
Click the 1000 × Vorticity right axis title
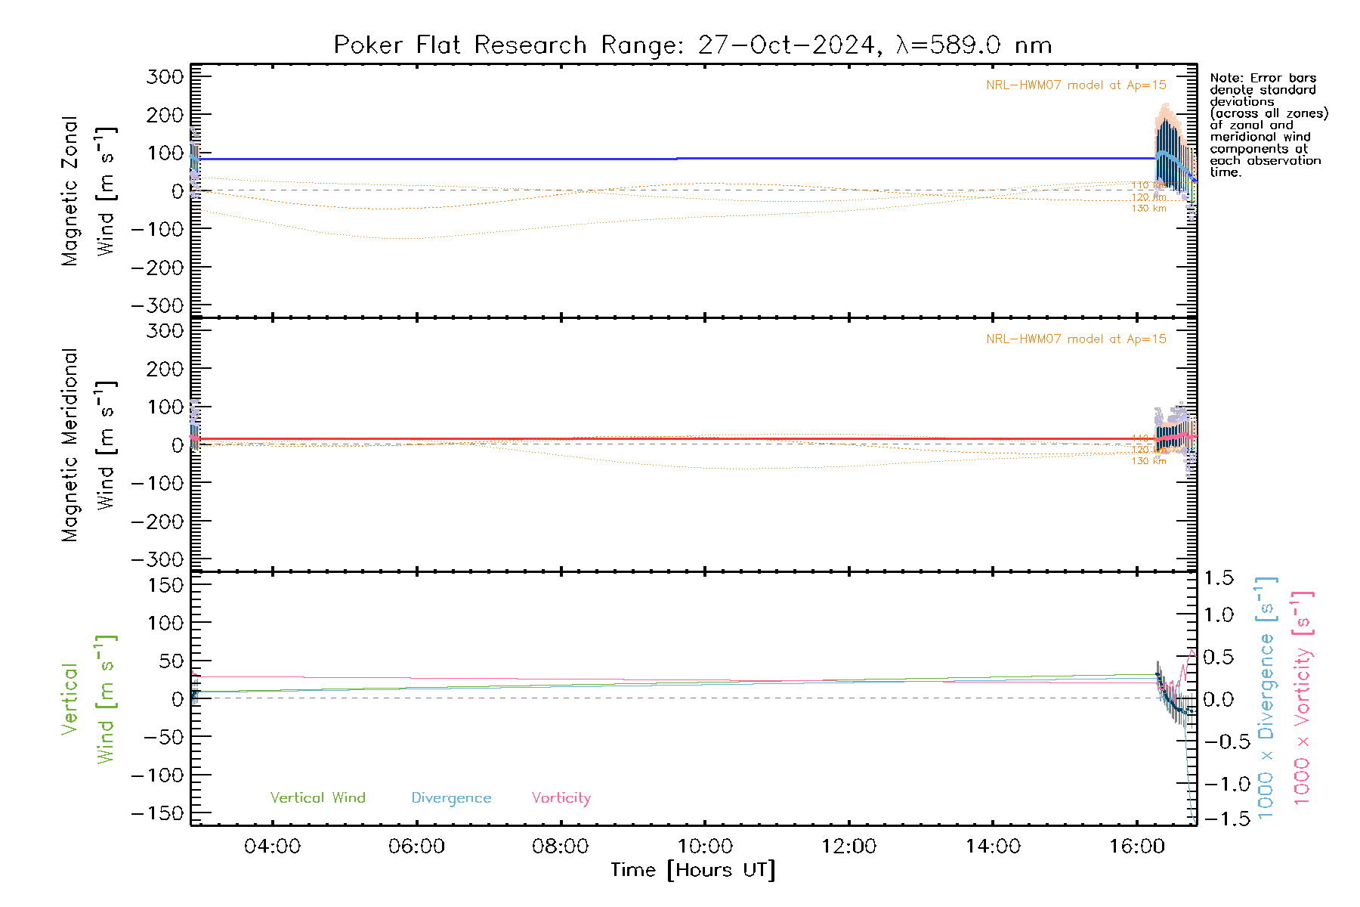(1303, 698)
